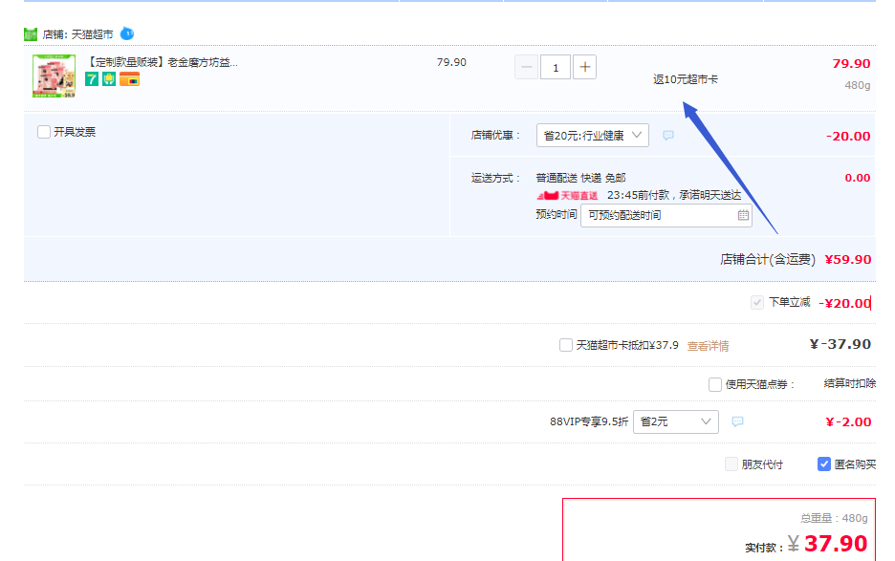This screenshot has height=561, width=895.
Task: Click the quantity input field showing 1
Action: click(x=556, y=67)
